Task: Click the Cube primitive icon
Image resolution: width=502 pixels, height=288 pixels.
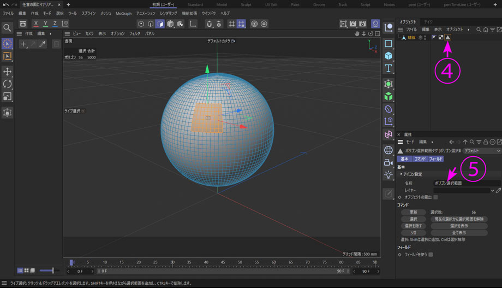Action: coord(389,56)
